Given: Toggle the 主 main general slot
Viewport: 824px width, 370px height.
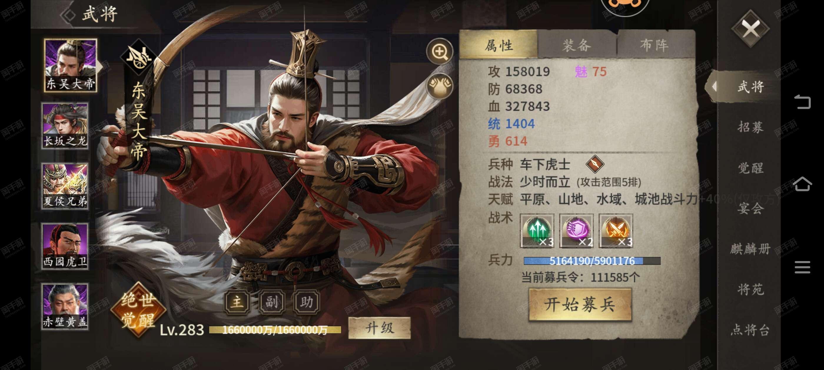Looking at the screenshot, I should pos(237,302).
